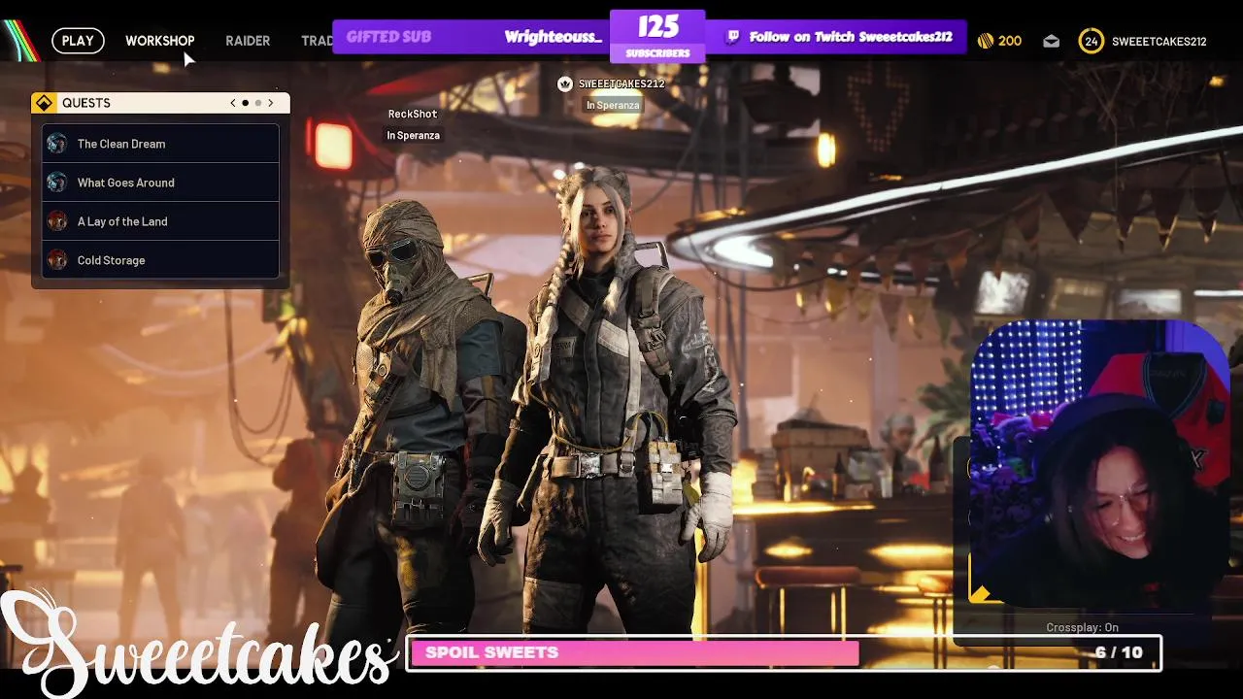
Task: Select second page dot in Quests header
Action: click(x=258, y=103)
